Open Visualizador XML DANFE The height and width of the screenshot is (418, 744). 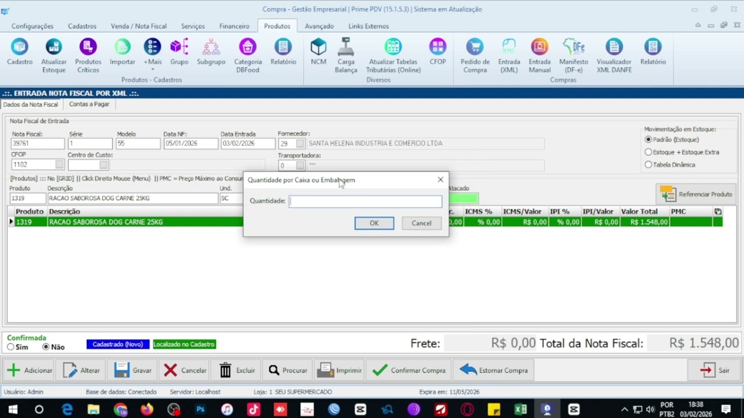click(x=614, y=56)
